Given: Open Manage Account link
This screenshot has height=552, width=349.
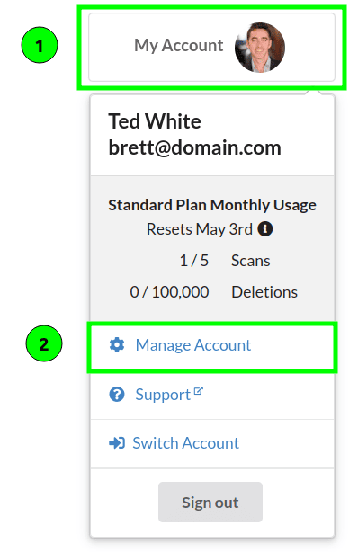Looking at the screenshot, I should (x=193, y=345).
